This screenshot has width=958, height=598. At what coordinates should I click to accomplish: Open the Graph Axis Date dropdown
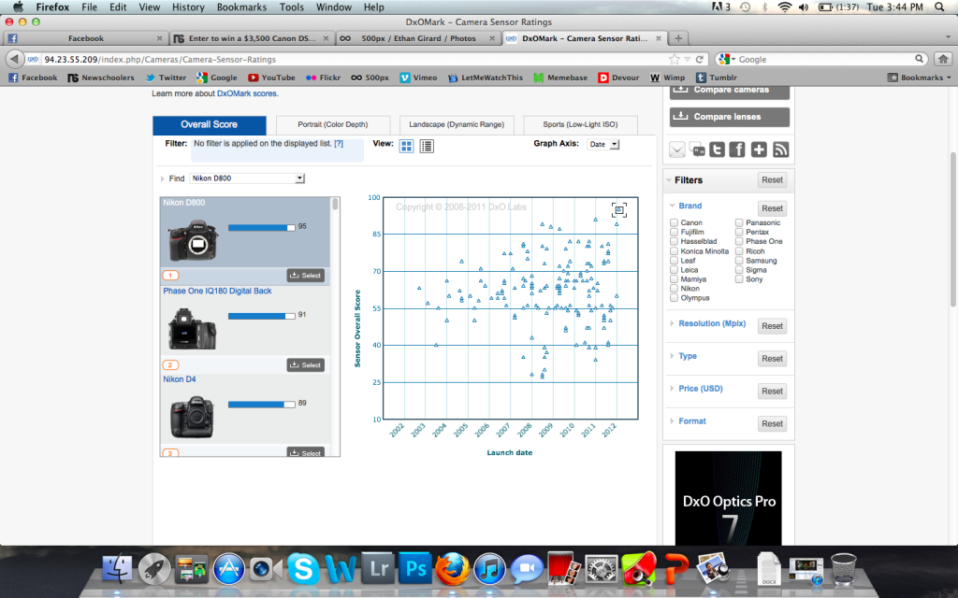point(602,144)
